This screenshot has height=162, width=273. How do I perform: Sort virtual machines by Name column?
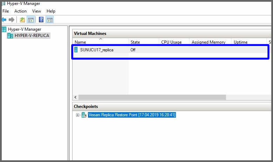point(100,42)
